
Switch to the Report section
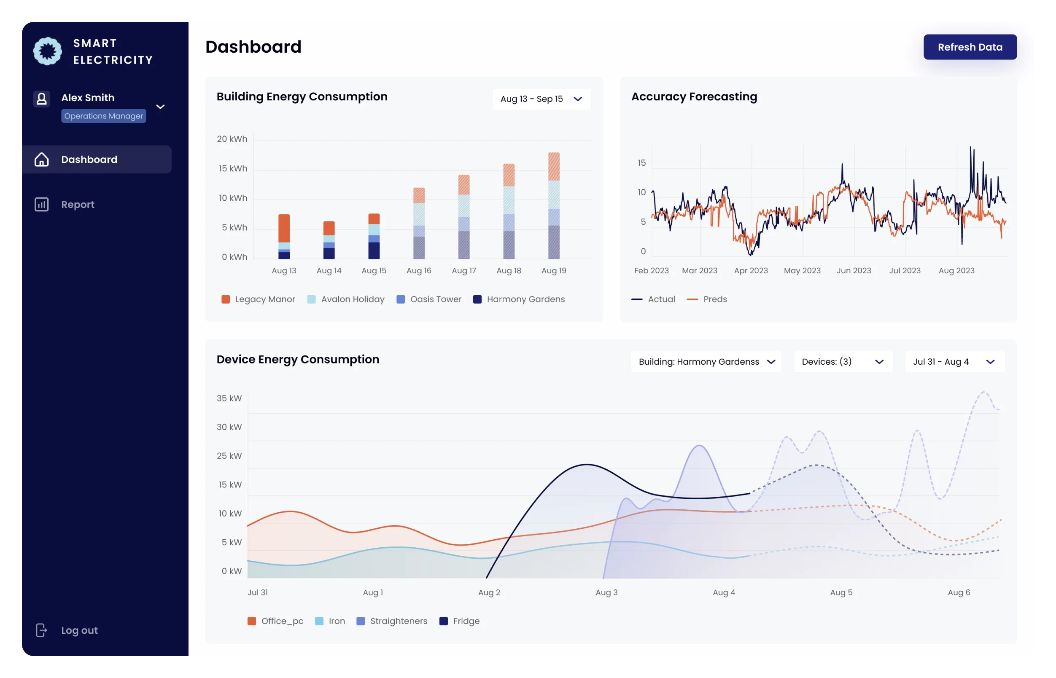[x=78, y=204]
